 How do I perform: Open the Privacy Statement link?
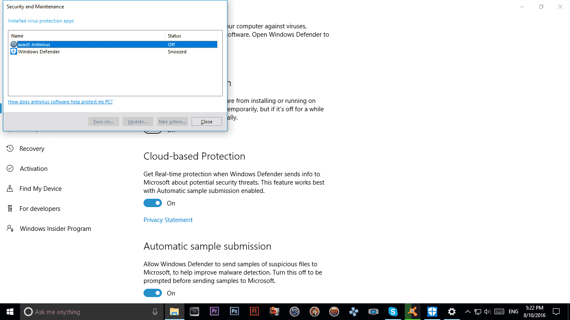point(168,220)
